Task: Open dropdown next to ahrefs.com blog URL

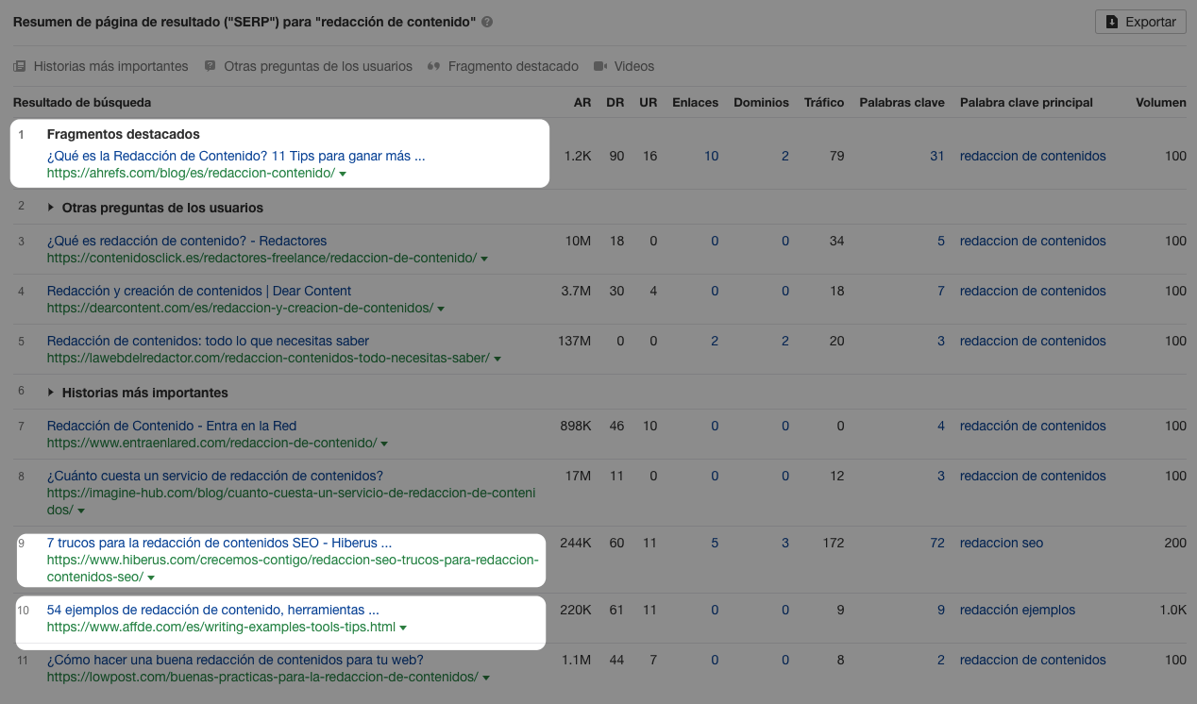Action: point(343,175)
